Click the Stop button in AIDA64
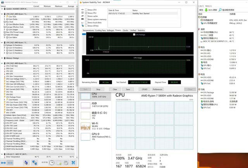Image resolution: width=248 pixels, height=168 pixels. click(98, 89)
